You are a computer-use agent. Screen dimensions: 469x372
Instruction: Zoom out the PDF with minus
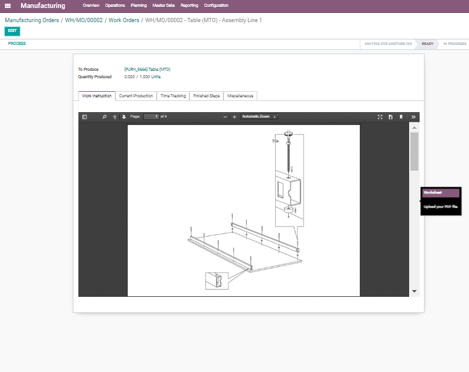[225, 116]
